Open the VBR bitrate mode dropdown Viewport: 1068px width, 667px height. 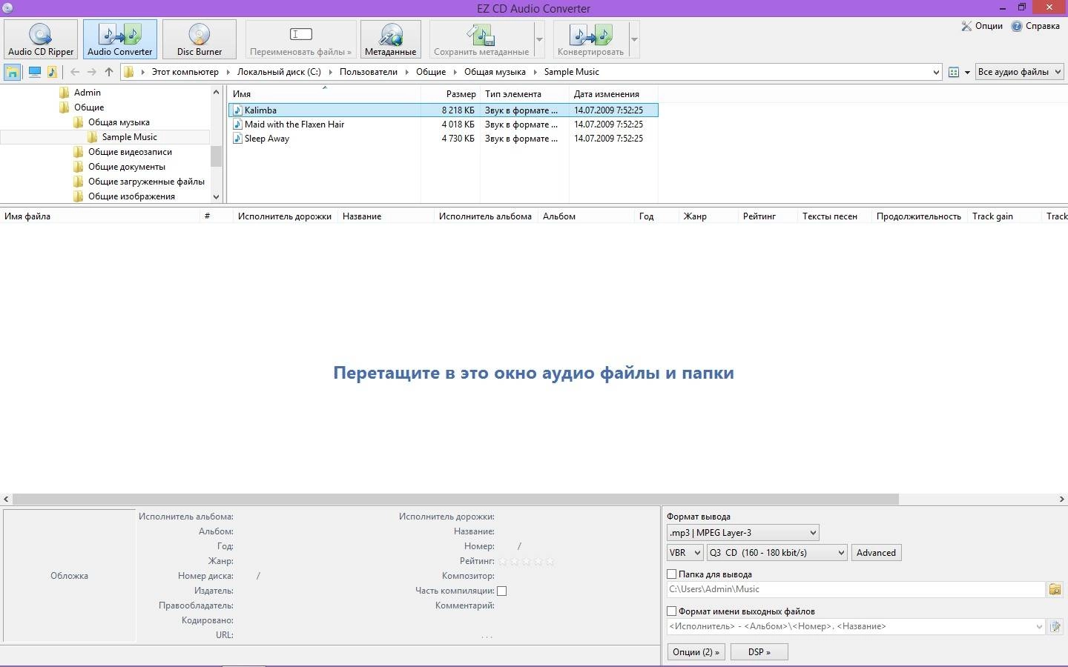click(x=685, y=553)
